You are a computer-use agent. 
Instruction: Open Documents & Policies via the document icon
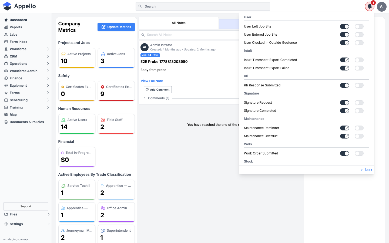pos(6,122)
